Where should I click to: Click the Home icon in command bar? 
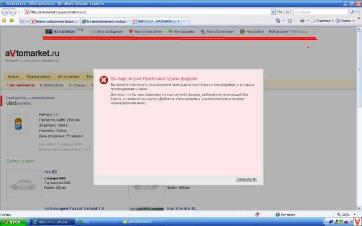click(x=278, y=21)
